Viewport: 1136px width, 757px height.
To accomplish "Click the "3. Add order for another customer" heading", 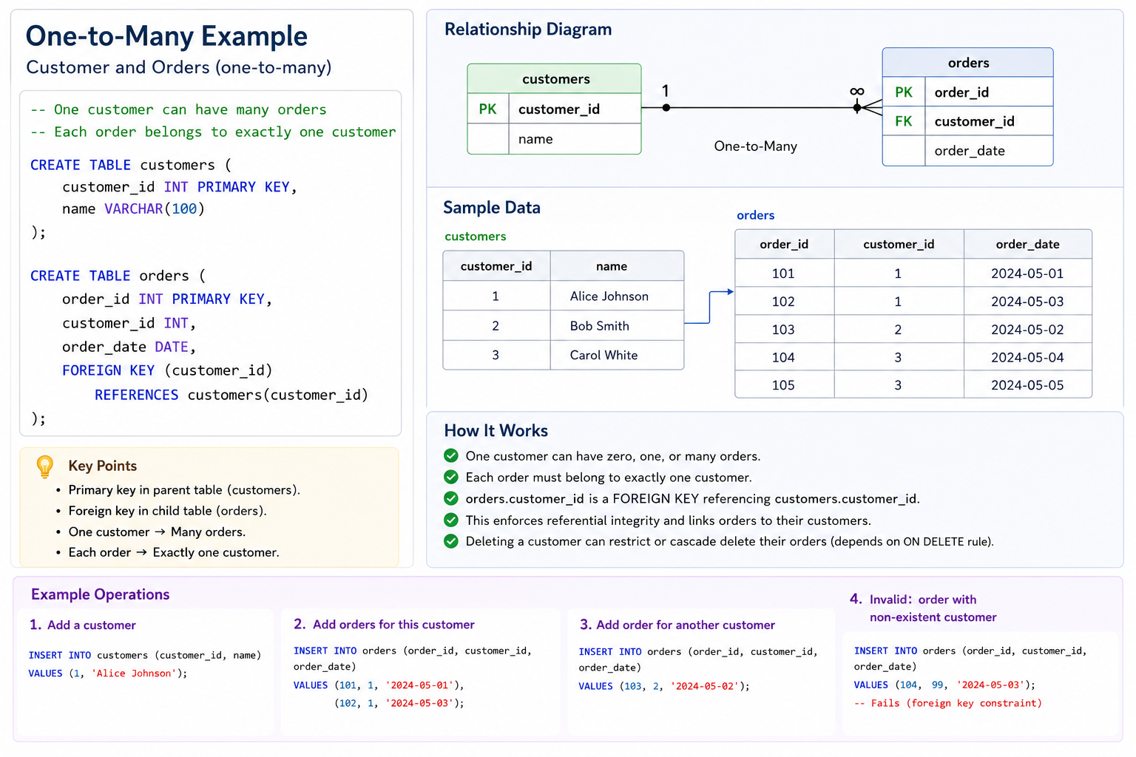I will [677, 625].
